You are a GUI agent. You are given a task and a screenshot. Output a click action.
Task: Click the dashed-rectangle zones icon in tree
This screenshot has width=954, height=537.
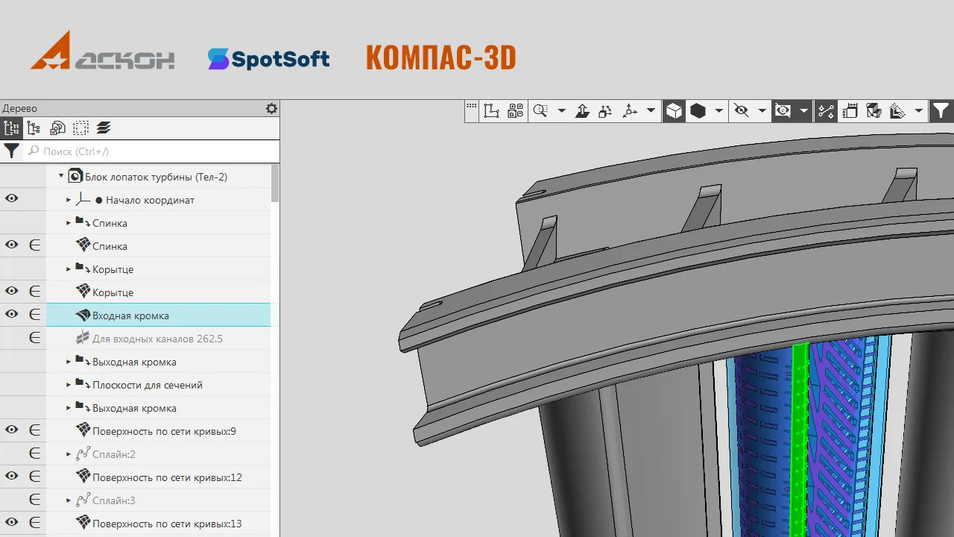[80, 128]
